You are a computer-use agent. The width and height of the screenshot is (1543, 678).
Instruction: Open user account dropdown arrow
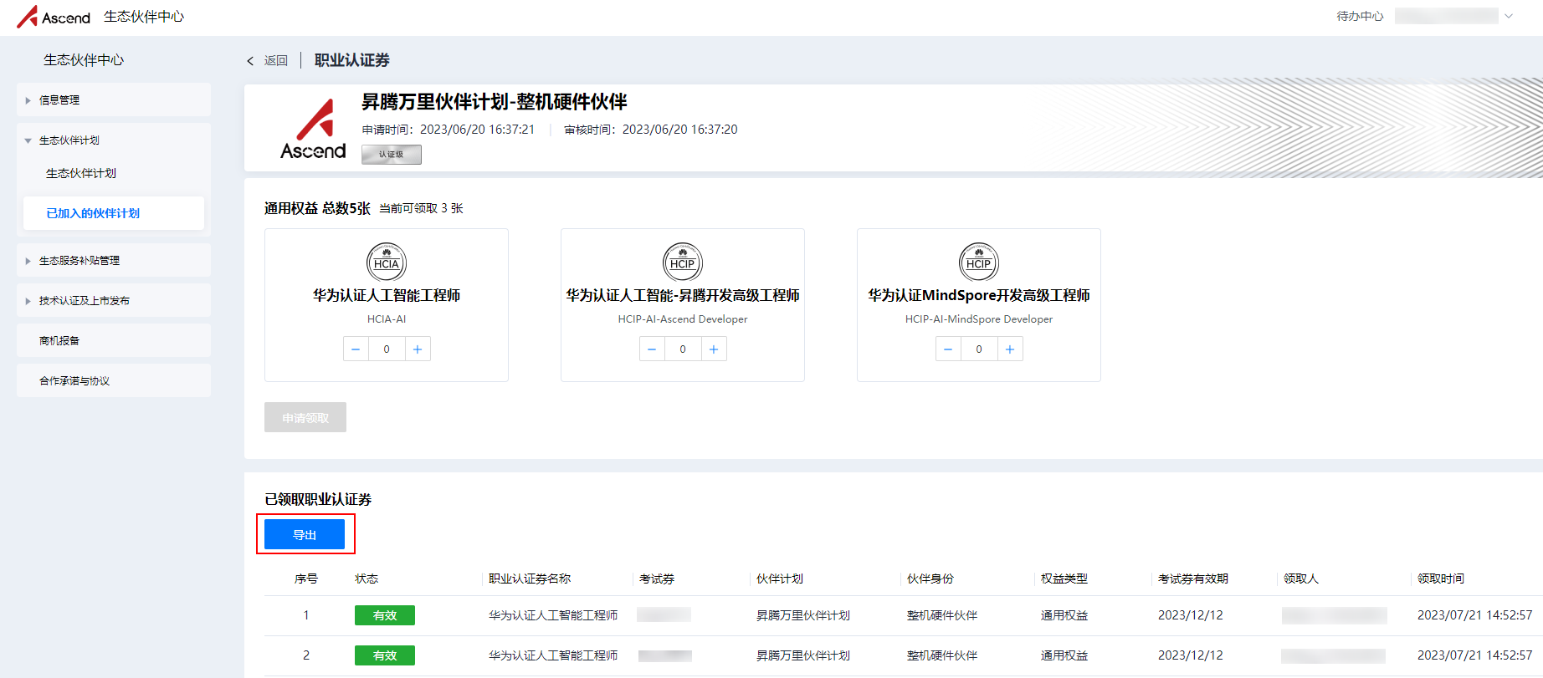click(1509, 16)
